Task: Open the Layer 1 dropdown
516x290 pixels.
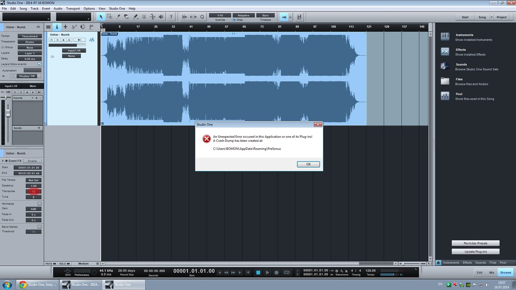Action: (30, 53)
